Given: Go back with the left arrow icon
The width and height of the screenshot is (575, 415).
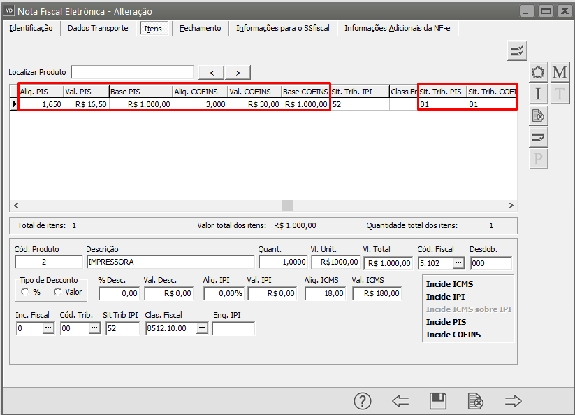Looking at the screenshot, I should point(400,401).
